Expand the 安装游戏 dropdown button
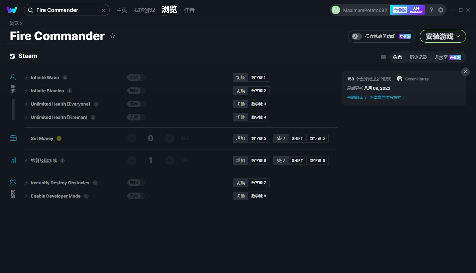This screenshot has width=476, height=273. click(443, 36)
